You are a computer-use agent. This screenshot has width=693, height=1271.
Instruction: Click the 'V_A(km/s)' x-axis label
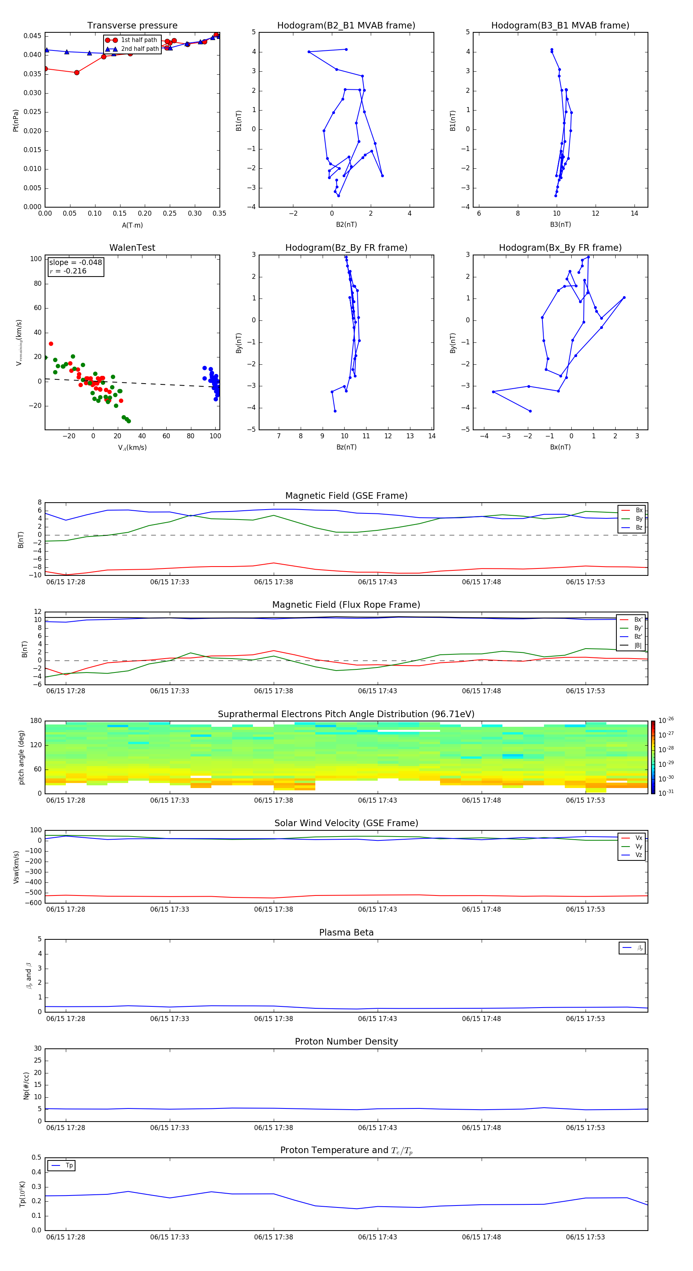pos(132,448)
